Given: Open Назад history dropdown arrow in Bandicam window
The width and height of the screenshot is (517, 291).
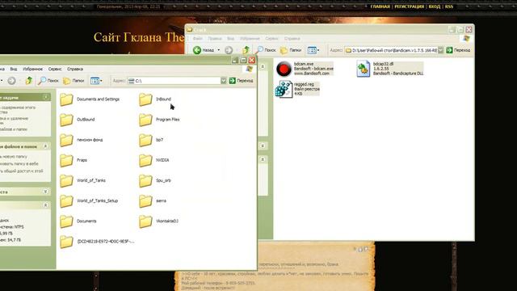Looking at the screenshot, I should pyautogui.click(x=219, y=50).
